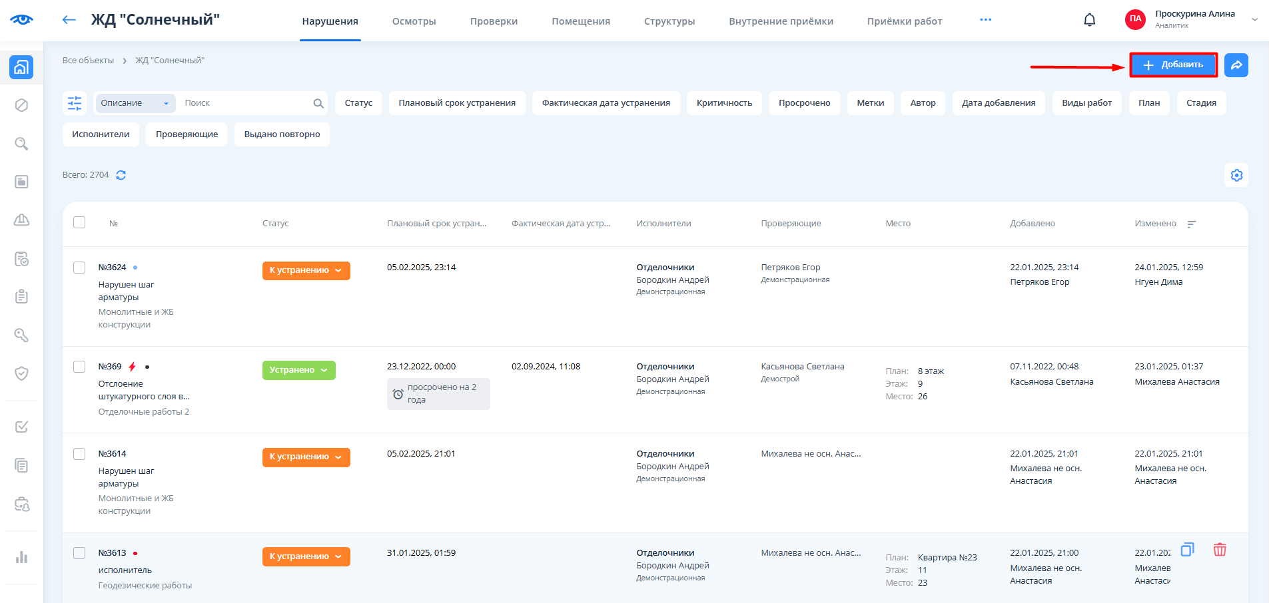Click the back arrow near project title
This screenshot has height=603, width=1269.
click(69, 20)
